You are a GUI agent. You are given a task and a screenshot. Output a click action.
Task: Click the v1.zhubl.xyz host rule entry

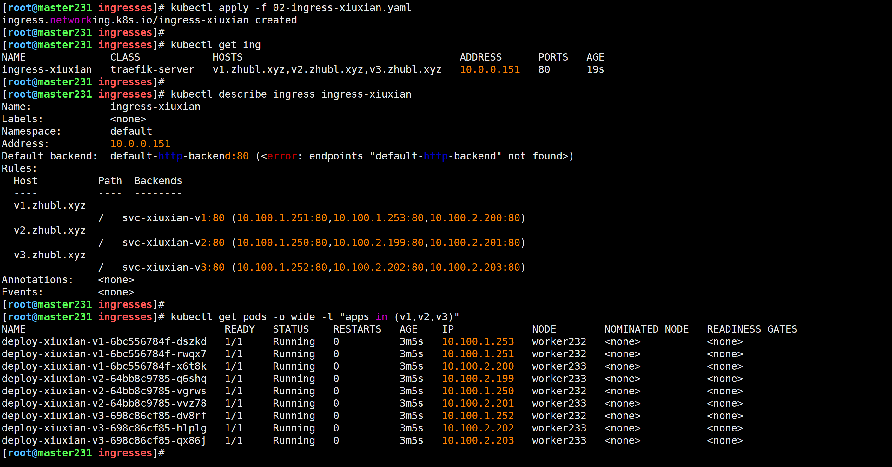[50, 205]
